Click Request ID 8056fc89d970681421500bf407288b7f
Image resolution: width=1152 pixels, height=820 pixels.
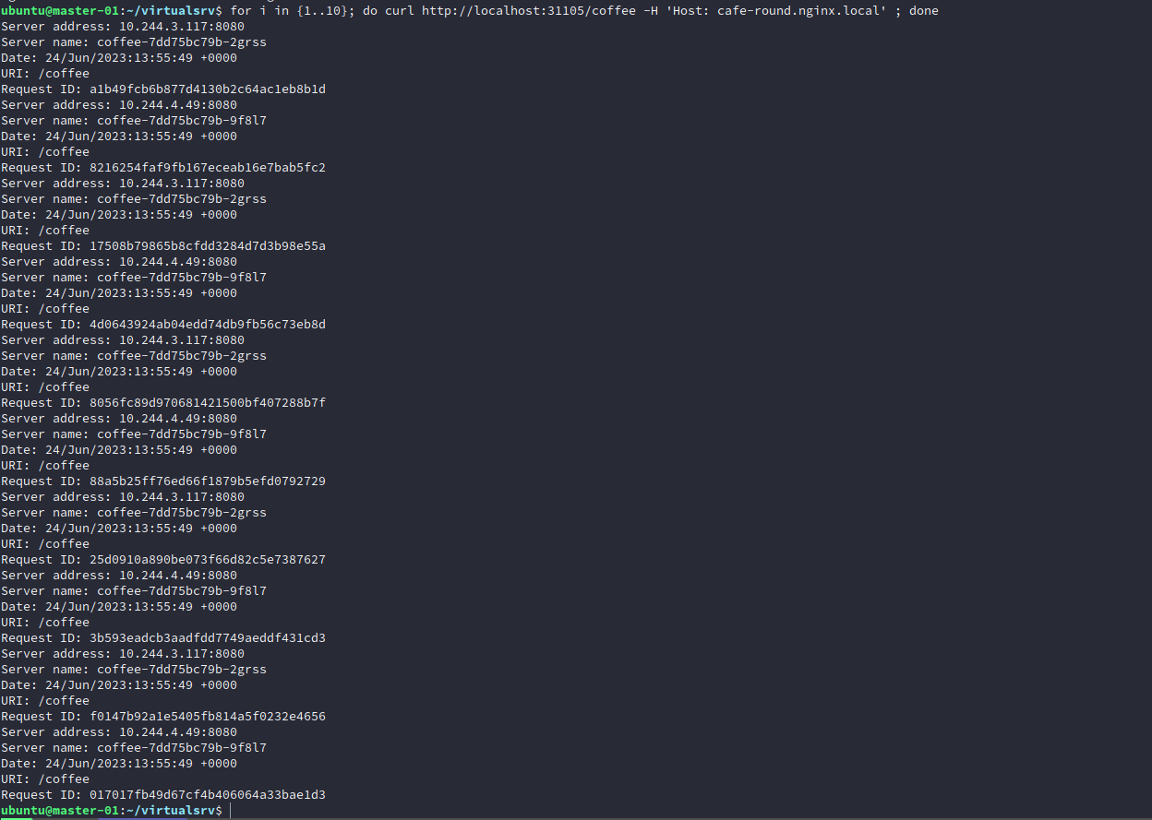click(x=207, y=403)
